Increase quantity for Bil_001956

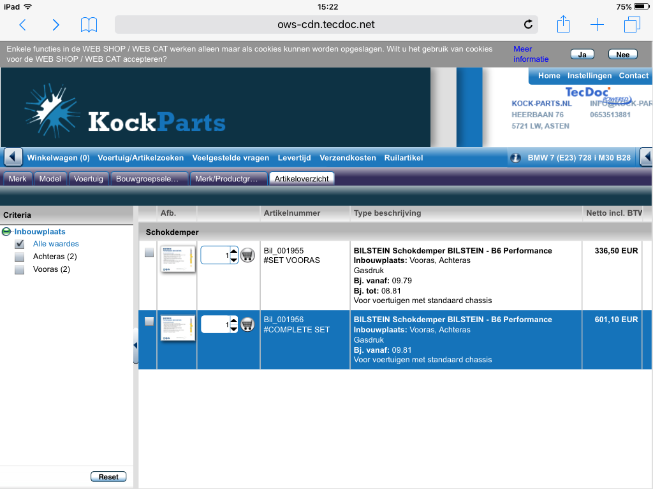coord(233,320)
